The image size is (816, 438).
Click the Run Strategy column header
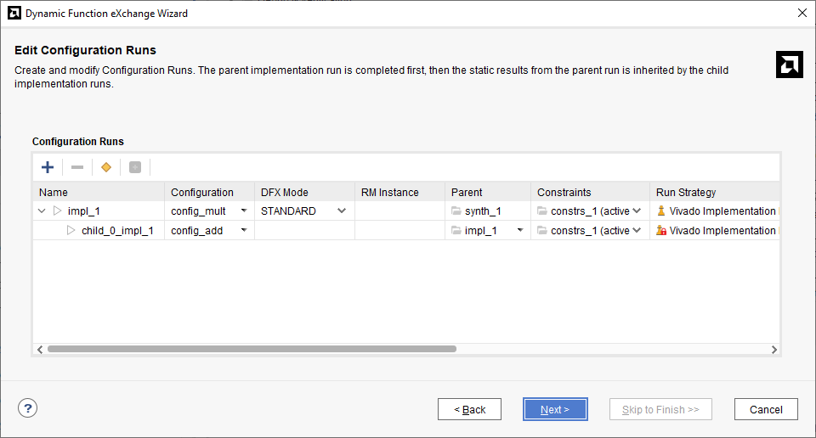point(686,193)
